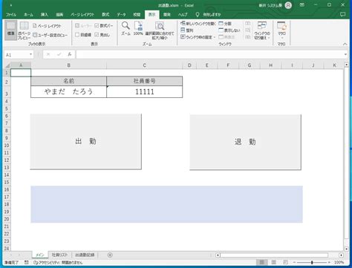Click the insert function fx icon
The height and width of the screenshot is (268, 352).
(x=70, y=54)
